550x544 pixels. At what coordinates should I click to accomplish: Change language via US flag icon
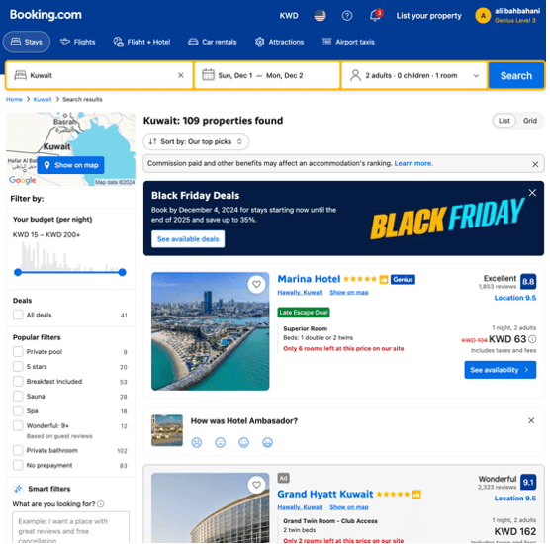pos(320,16)
